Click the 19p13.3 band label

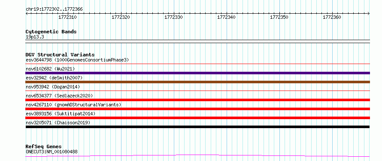35,37
